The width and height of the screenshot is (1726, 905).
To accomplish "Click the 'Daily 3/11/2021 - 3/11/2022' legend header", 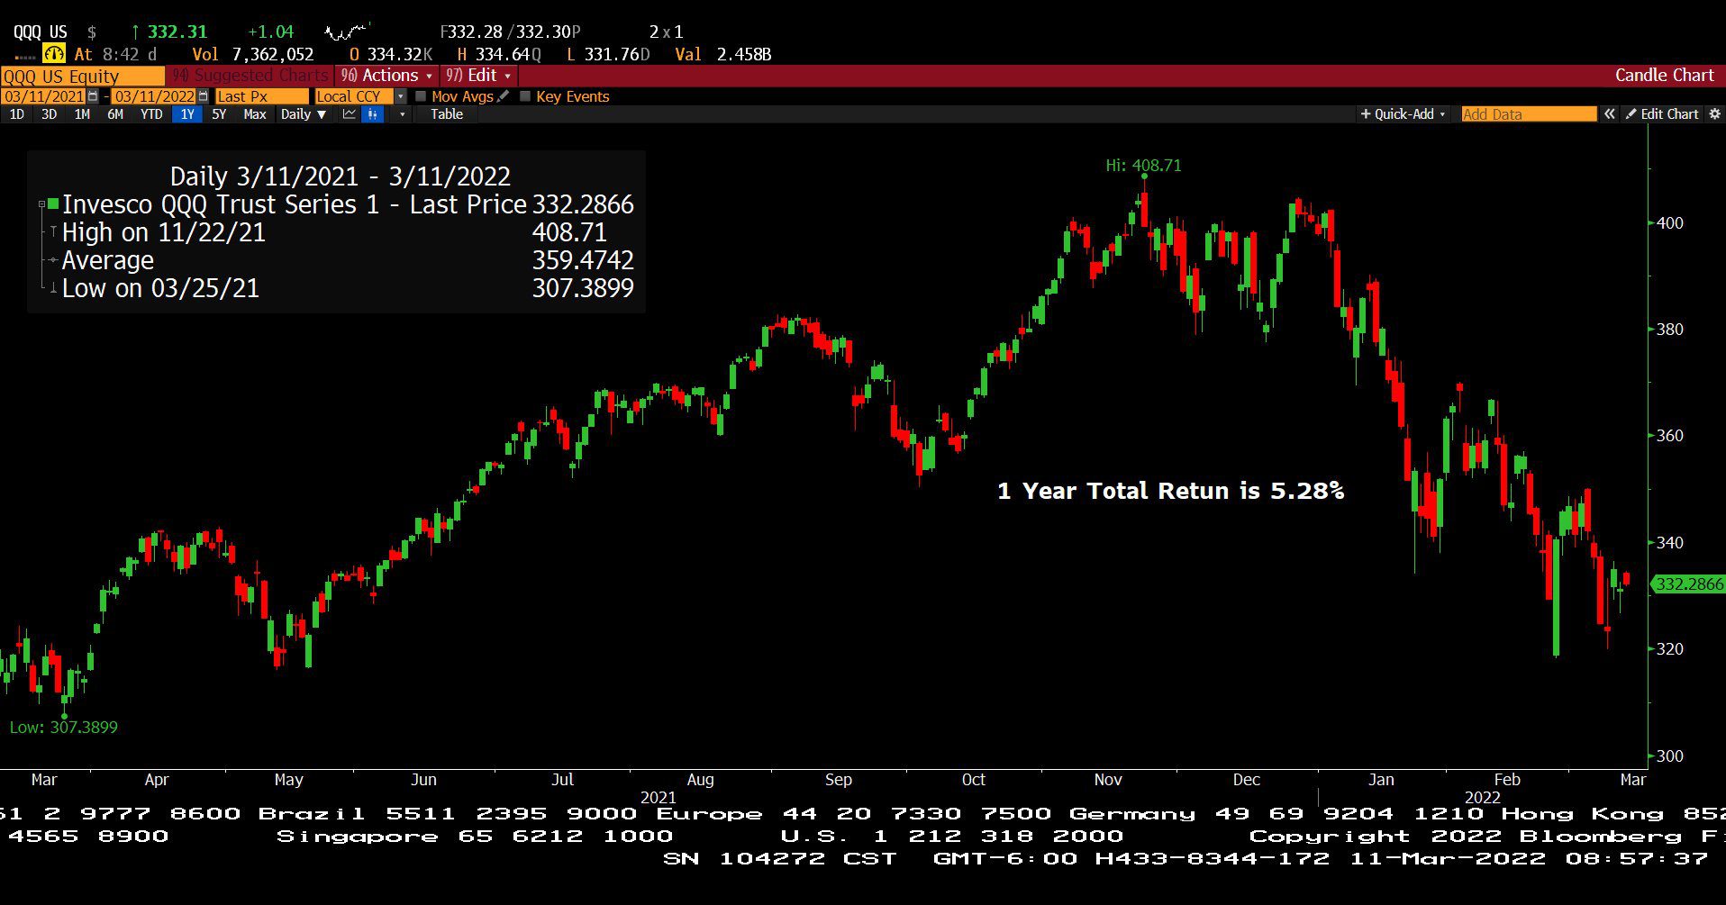I will 341,176.
